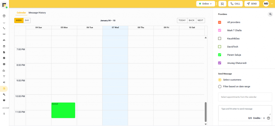Uncheck the Anurag Chaturvedi provider
This screenshot has height=126, width=275.
[x=220, y=63]
